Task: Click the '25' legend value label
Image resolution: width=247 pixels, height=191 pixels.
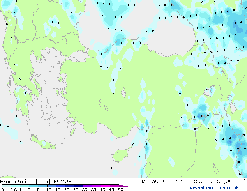Action: (x=76, y=189)
